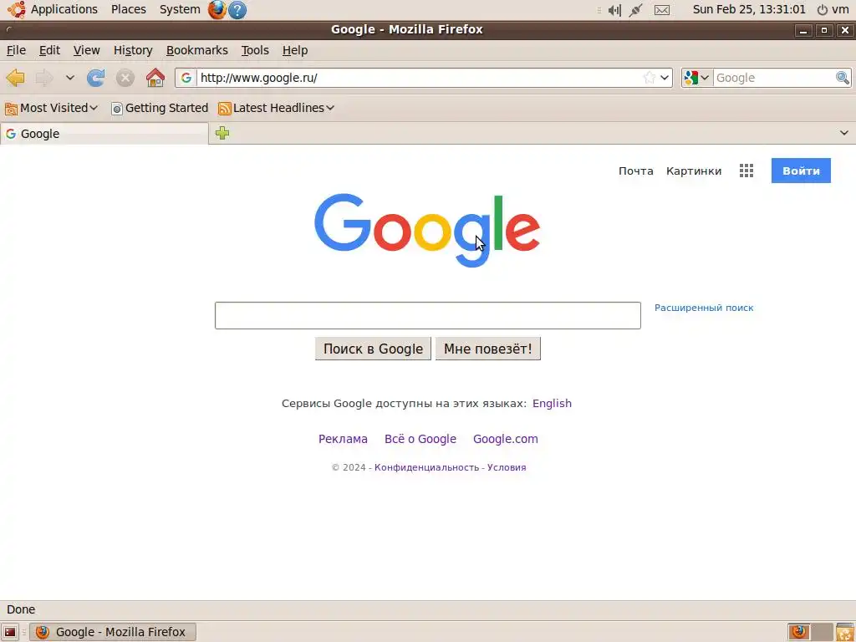Viewport: 856px width, 642px height.
Task: Click the Поиск в Google button
Action: [x=373, y=349]
